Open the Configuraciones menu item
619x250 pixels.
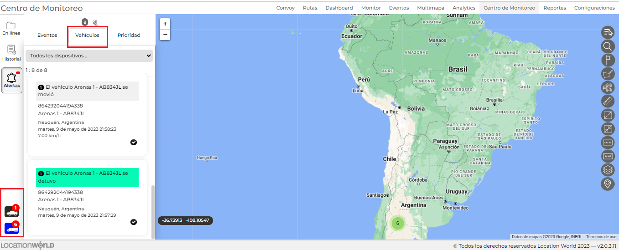coord(594,8)
